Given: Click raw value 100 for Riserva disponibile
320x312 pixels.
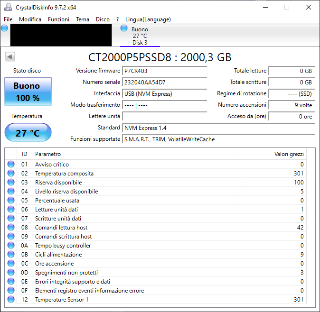Looking at the screenshot, I should click(299, 183).
